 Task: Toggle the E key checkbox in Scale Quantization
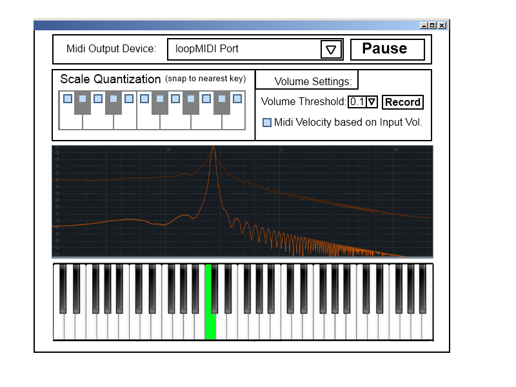pos(129,99)
